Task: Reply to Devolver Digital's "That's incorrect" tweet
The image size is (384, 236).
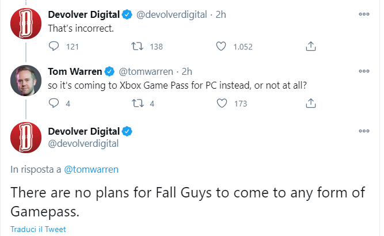Action: click(x=55, y=46)
